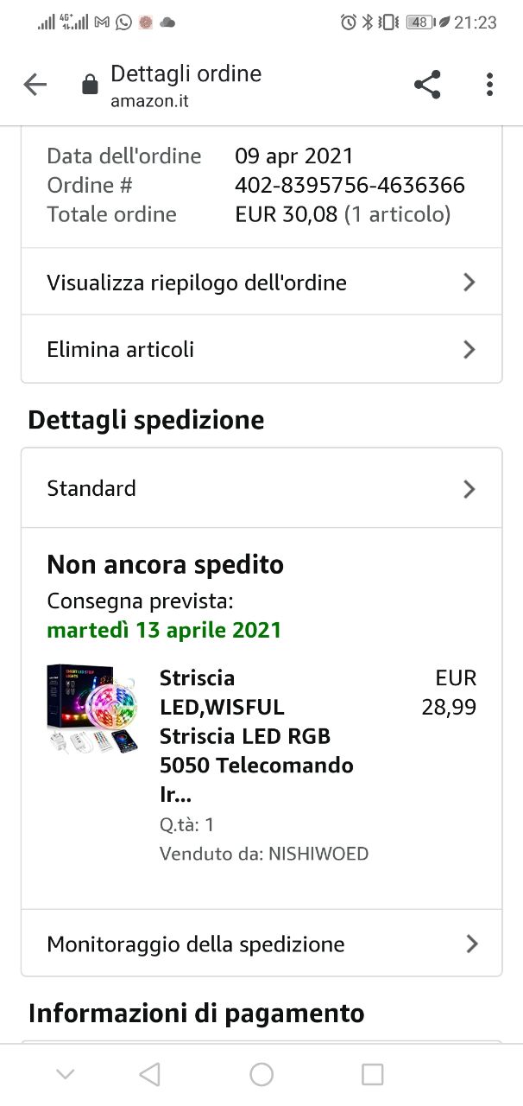
Task: Open the Monitoraggio della spedizione chevron
Action: point(471,944)
